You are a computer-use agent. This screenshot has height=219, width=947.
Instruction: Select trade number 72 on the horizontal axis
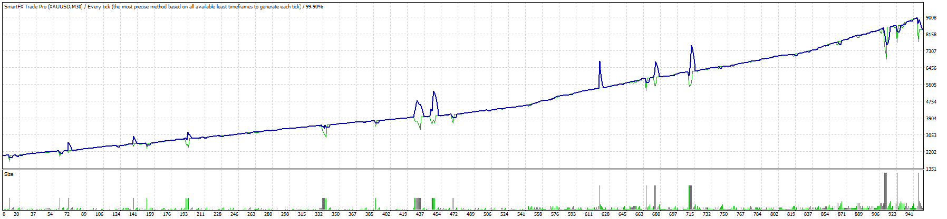(67, 214)
